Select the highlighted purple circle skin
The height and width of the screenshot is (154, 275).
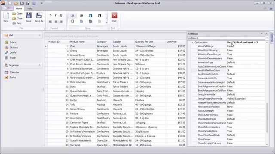(x=73, y=15)
